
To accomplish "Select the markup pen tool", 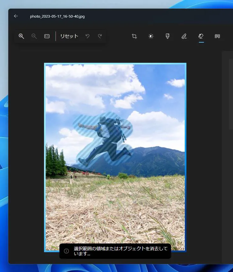I will tap(184, 36).
